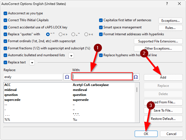The image size is (186, 140).
Task: Click Save To File... button
Action: tap(163, 111)
